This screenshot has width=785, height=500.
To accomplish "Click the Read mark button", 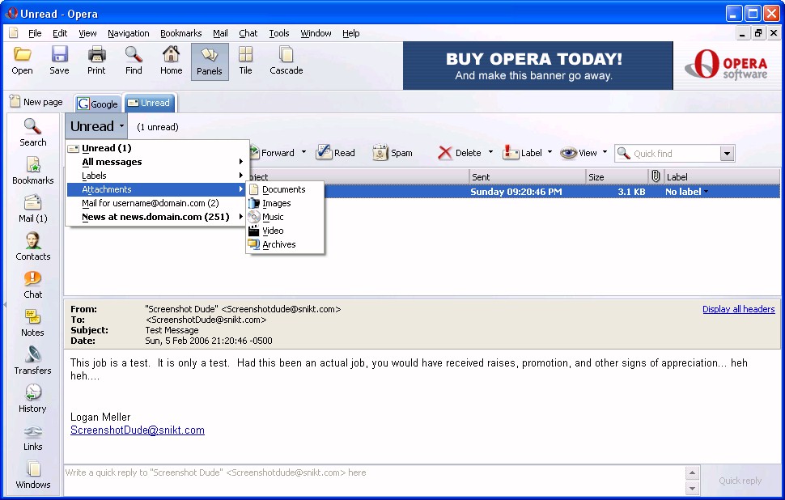I will 335,153.
